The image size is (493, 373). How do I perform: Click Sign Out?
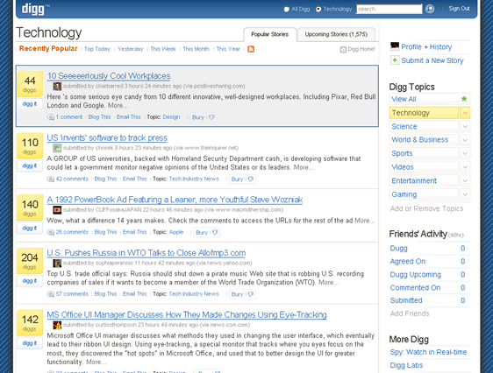(459, 9)
